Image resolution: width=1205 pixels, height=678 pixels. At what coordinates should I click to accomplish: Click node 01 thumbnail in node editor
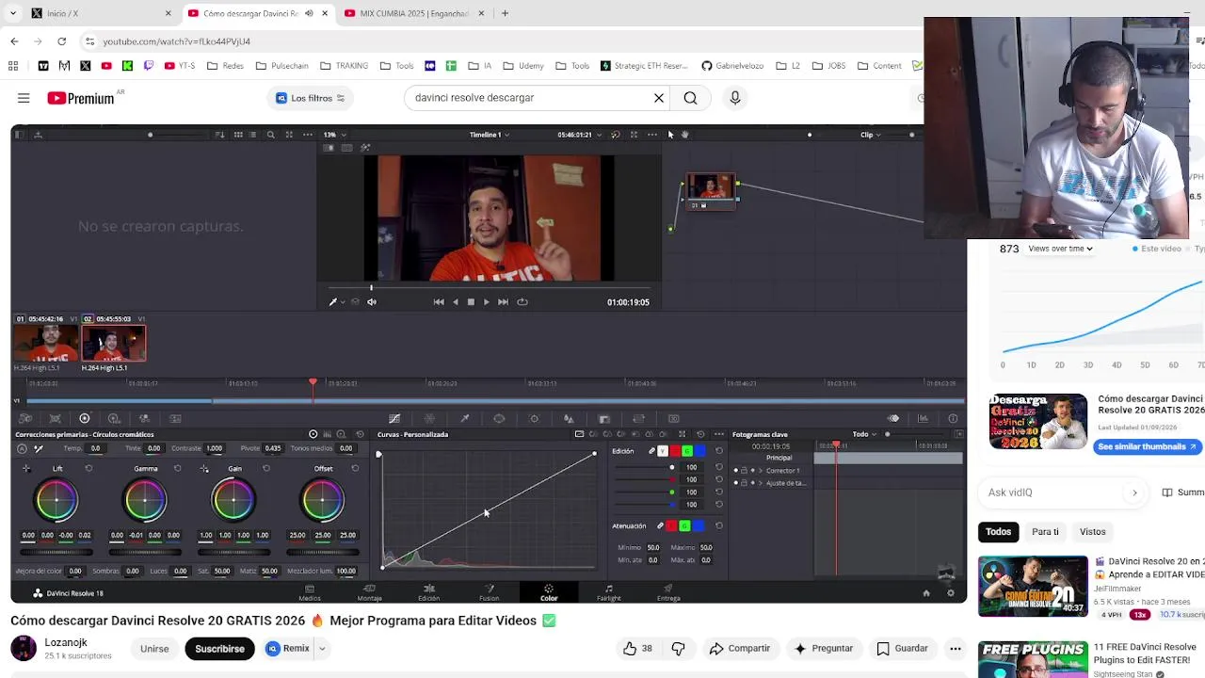(711, 191)
